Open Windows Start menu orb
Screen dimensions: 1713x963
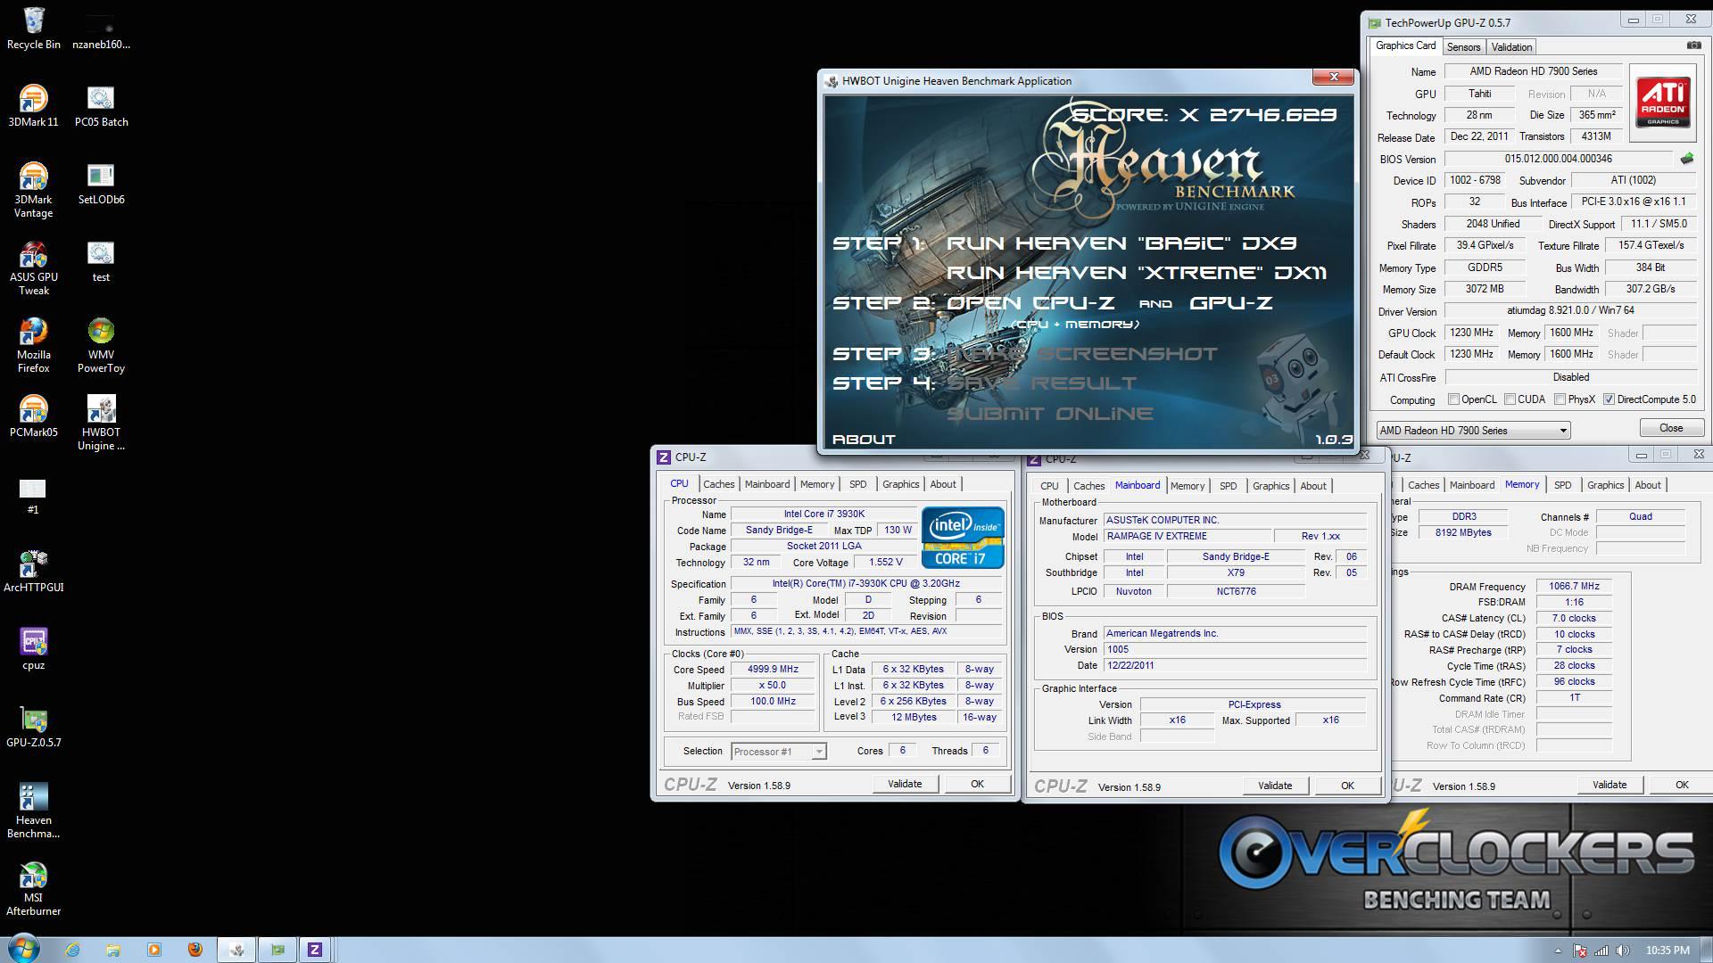coord(23,949)
